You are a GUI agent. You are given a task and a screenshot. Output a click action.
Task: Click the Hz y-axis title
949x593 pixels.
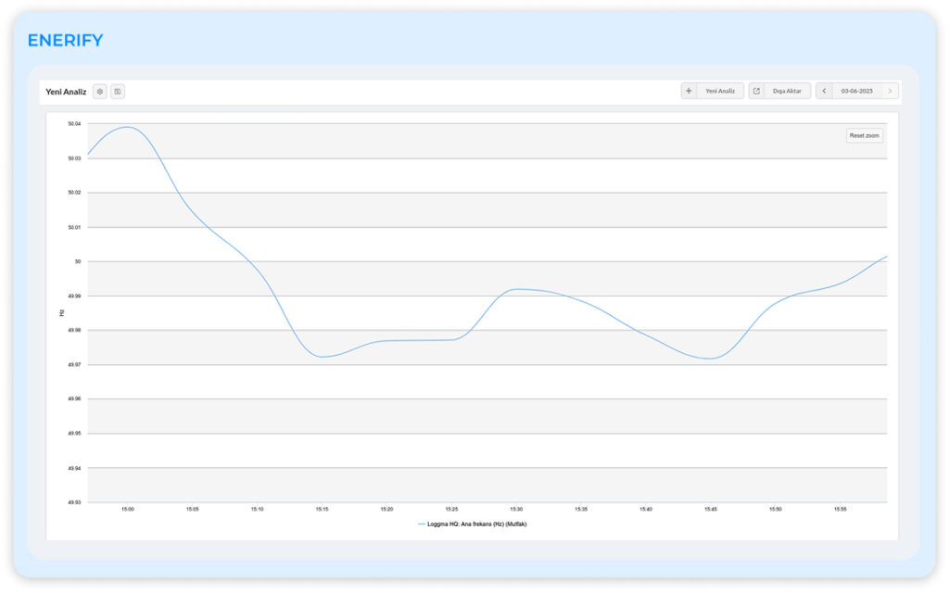tap(62, 312)
